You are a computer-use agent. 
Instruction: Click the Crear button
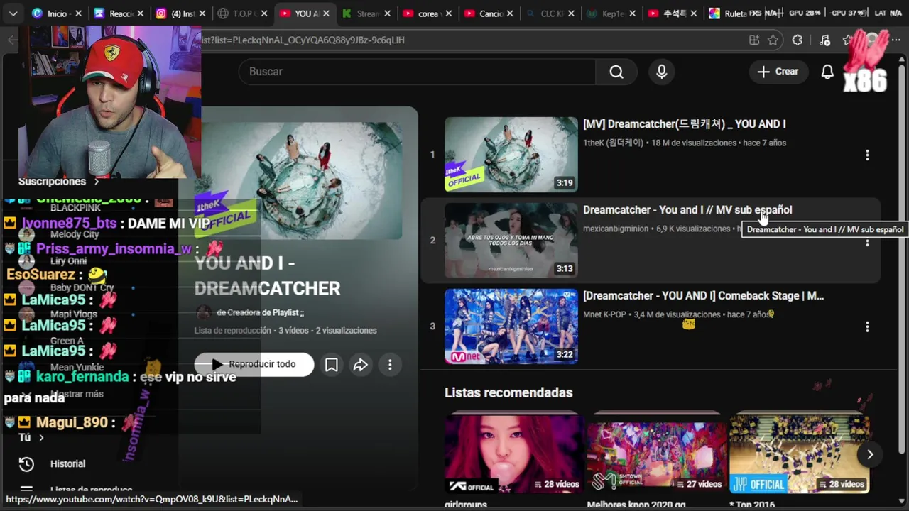coord(778,72)
